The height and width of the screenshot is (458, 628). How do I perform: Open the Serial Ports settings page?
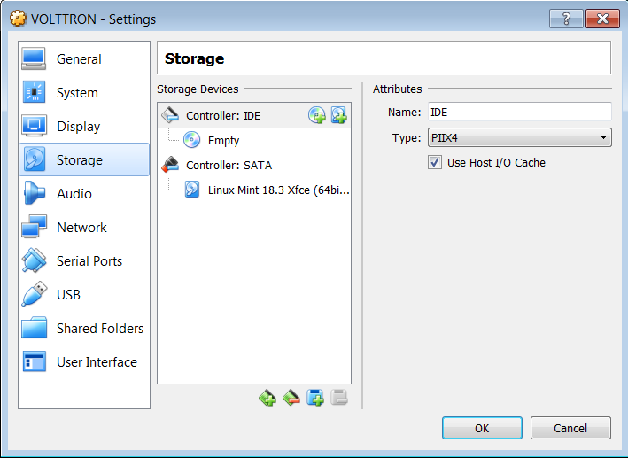point(84,260)
